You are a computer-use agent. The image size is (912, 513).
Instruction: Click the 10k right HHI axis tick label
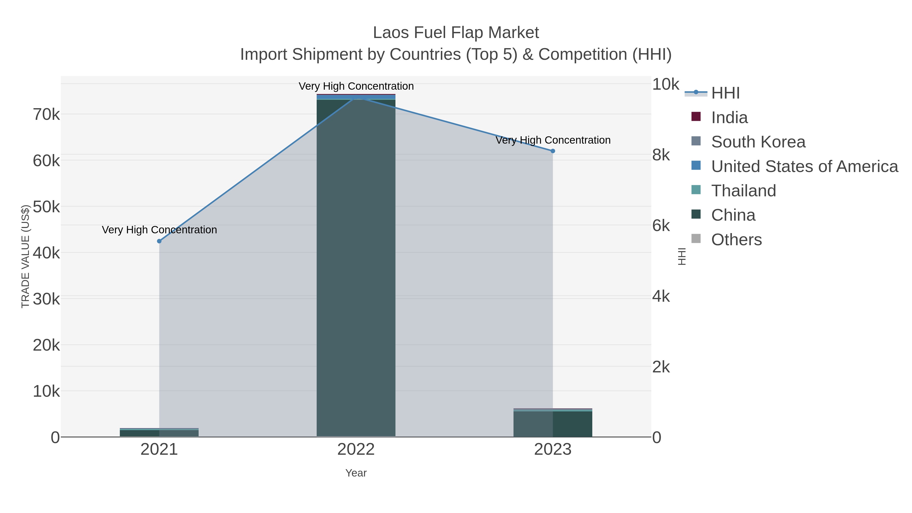(666, 84)
